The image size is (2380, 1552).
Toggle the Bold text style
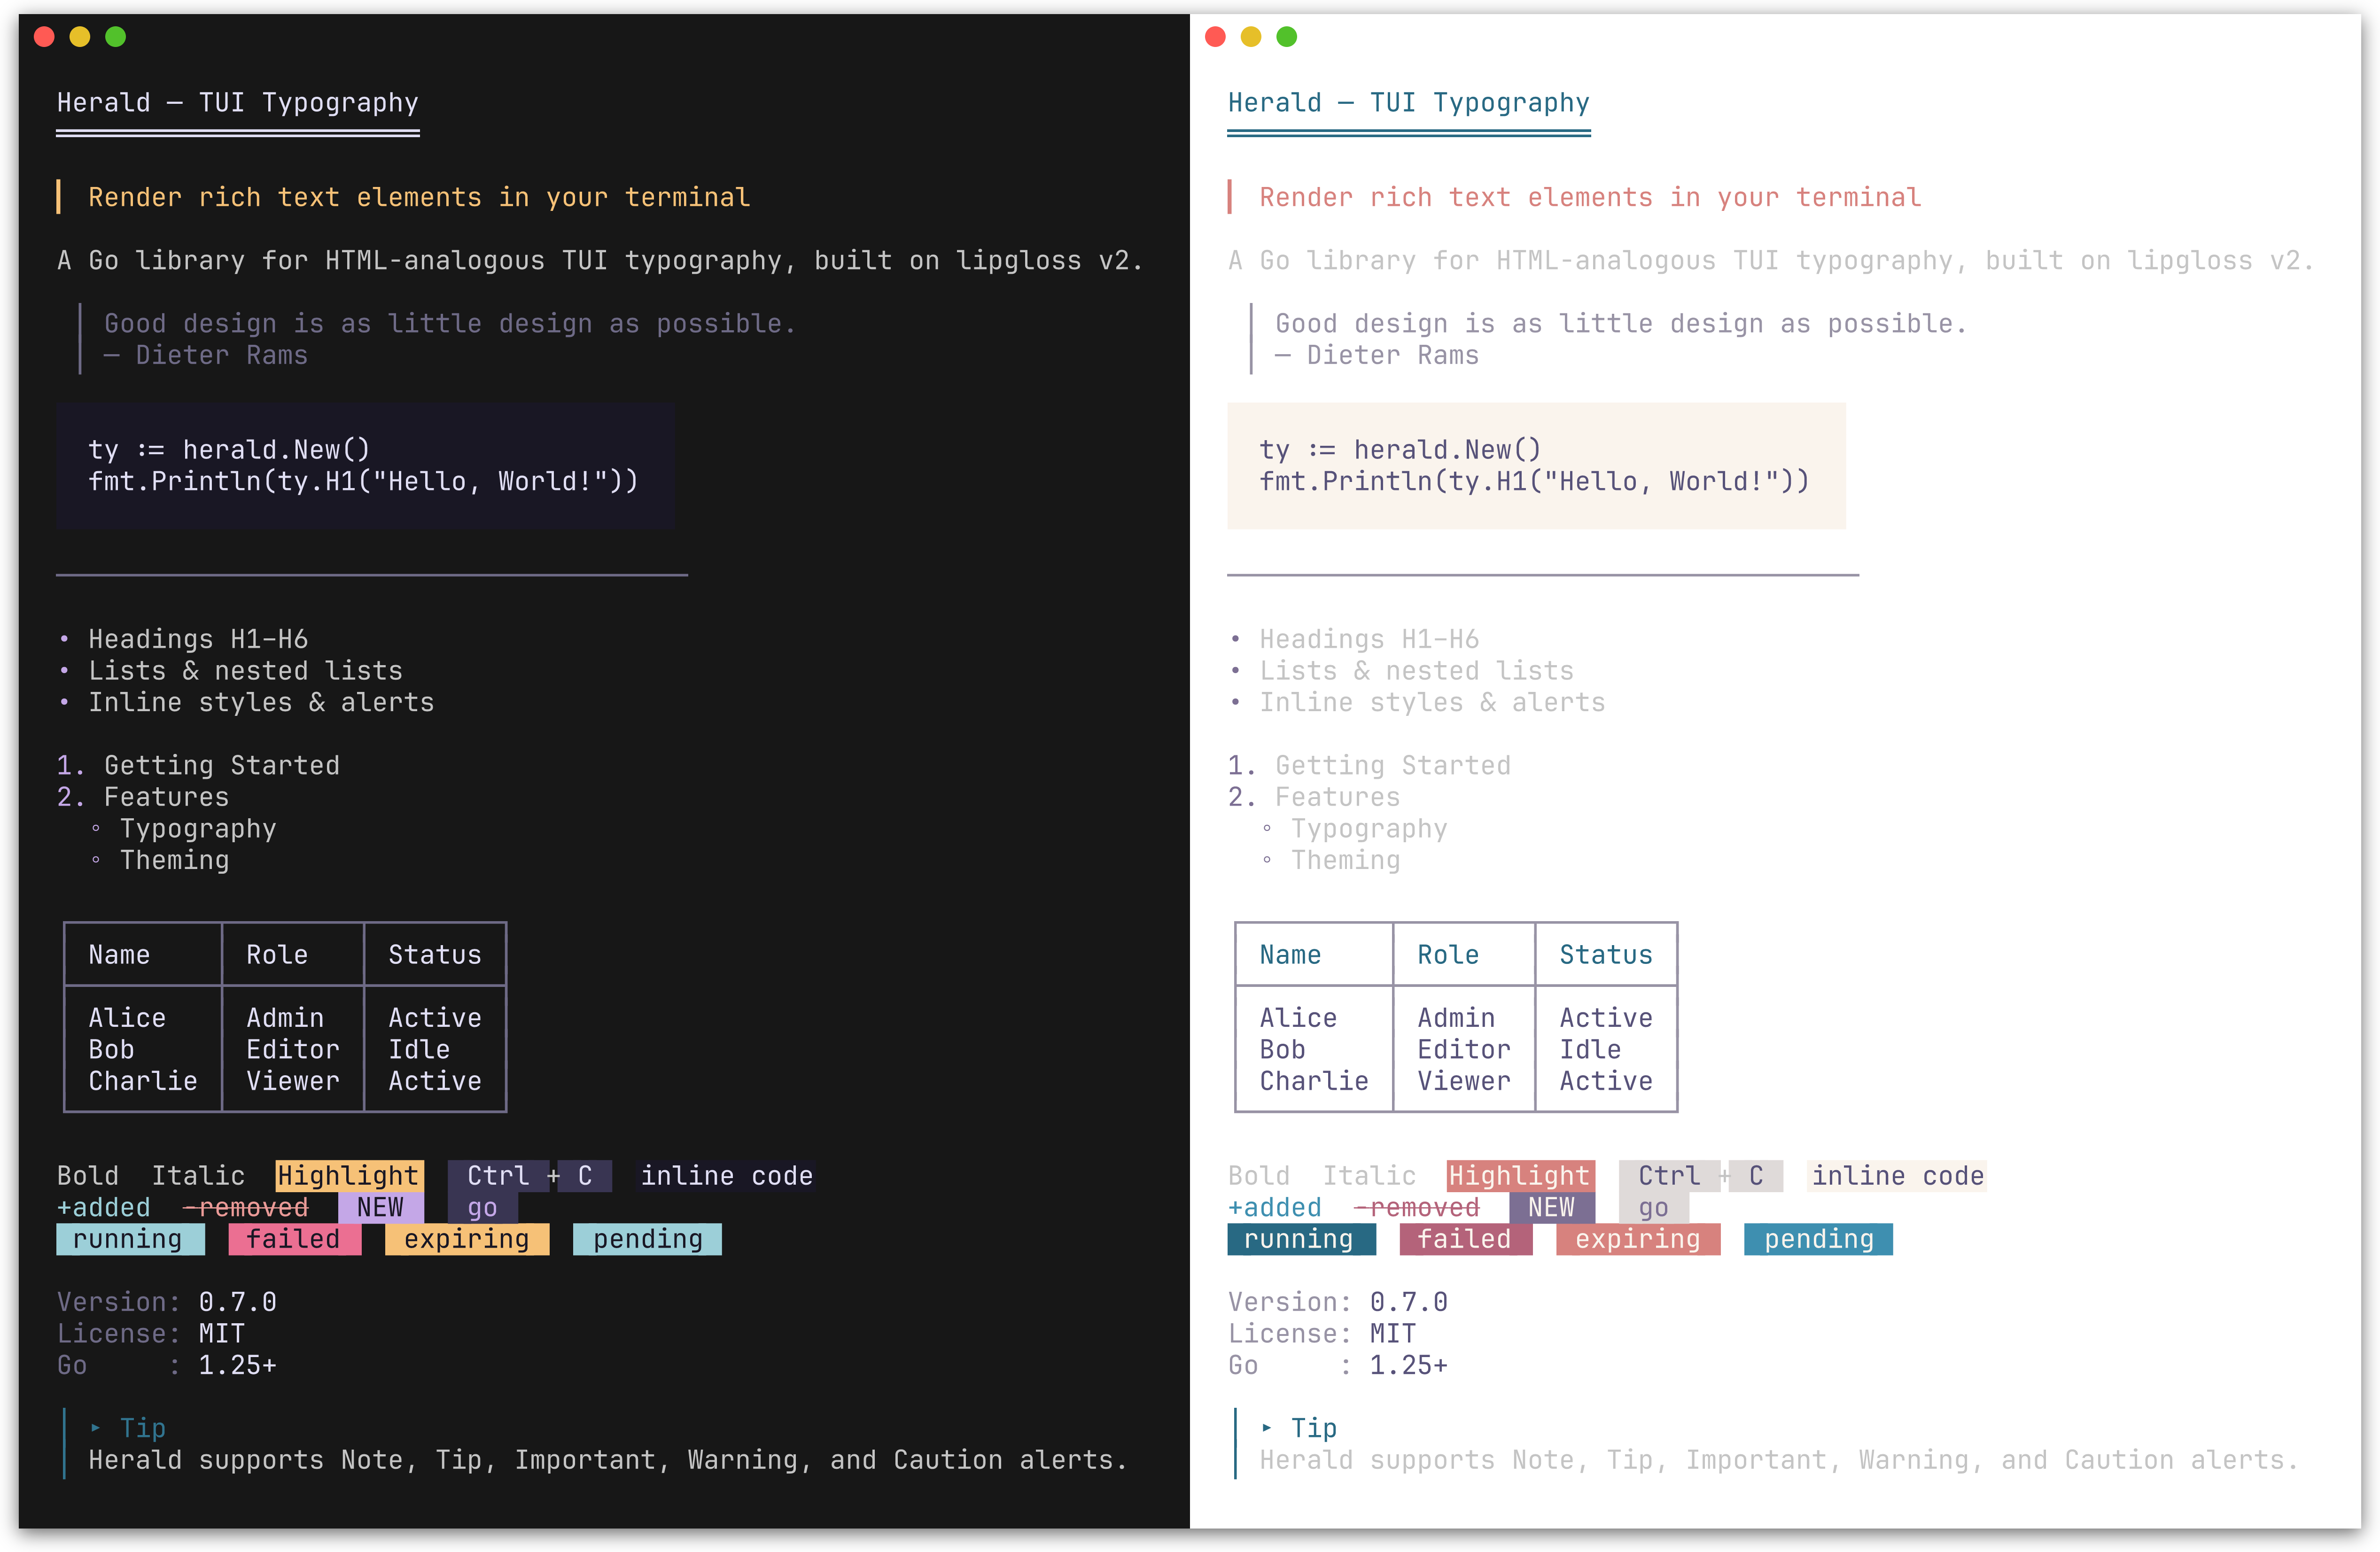pos(88,1175)
